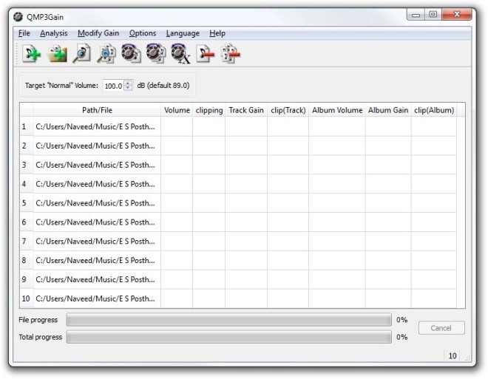
Task: Run Track Analysis from the toolbar
Action: click(81, 55)
